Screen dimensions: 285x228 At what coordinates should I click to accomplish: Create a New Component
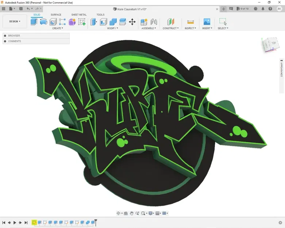pos(144,22)
